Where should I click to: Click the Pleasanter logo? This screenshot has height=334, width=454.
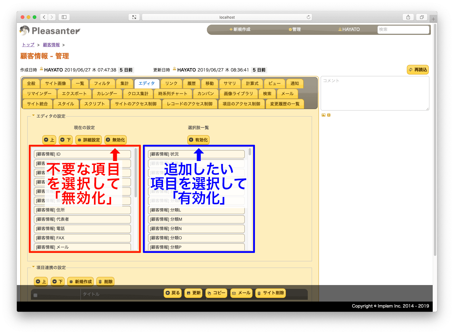[x=50, y=30]
